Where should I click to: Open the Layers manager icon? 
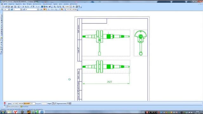coord(24,9)
